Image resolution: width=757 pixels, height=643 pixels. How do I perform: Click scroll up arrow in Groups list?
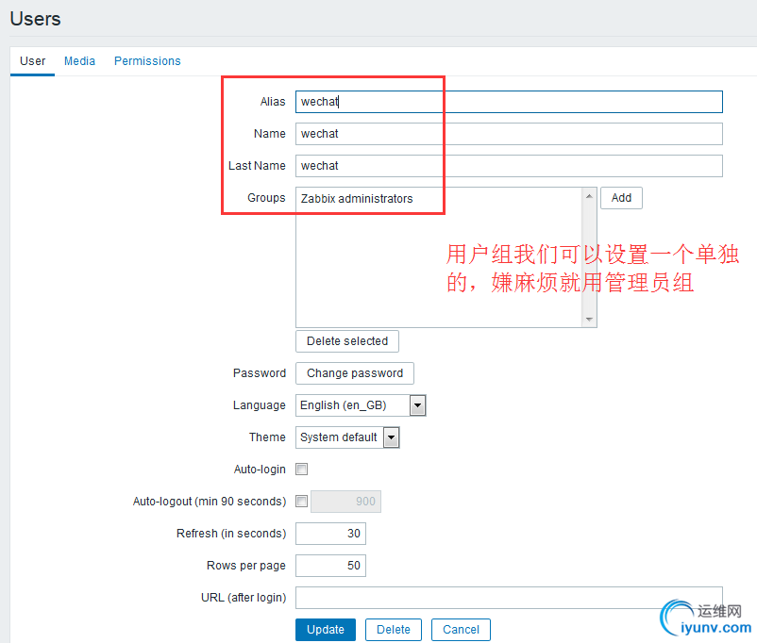(589, 196)
